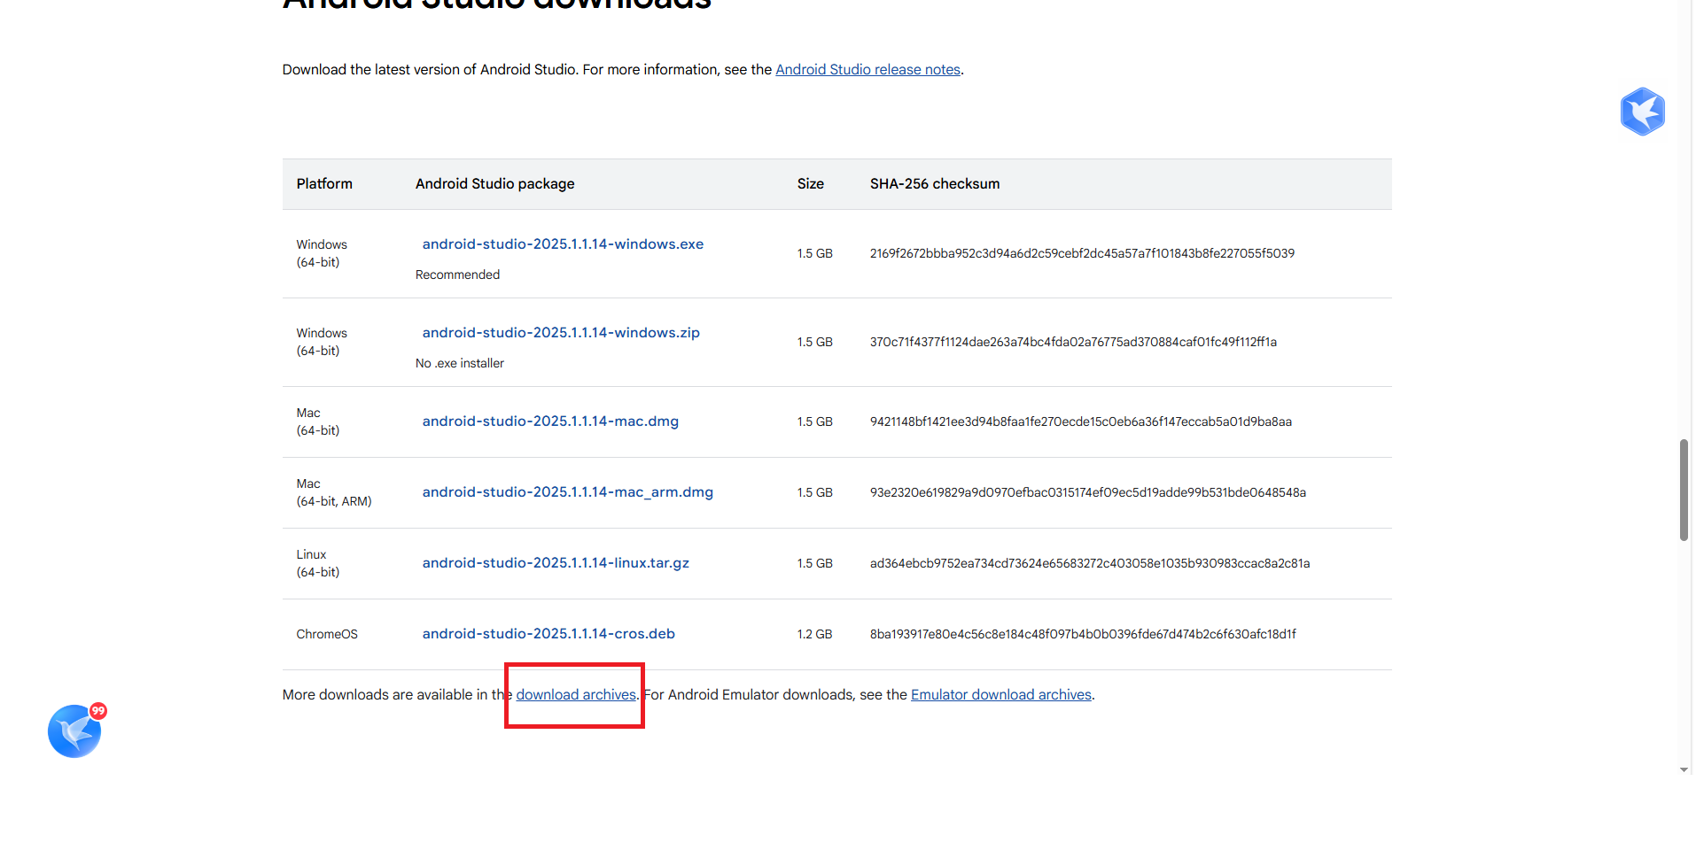
Task: Open the Android Studio release notes link
Action: pyautogui.click(x=867, y=69)
